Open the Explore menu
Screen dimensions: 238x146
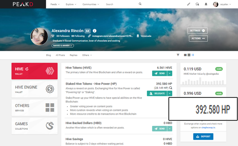click(71, 4)
